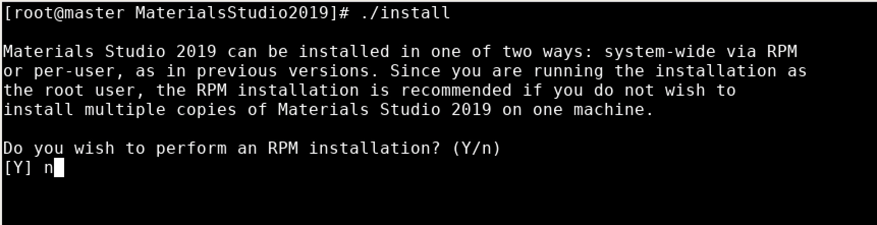Viewport: 877px width, 225px height.
Task: Click the word Since
Action: tap(415, 71)
